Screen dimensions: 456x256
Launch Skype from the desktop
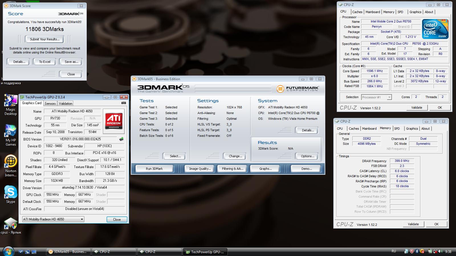(x=11, y=194)
